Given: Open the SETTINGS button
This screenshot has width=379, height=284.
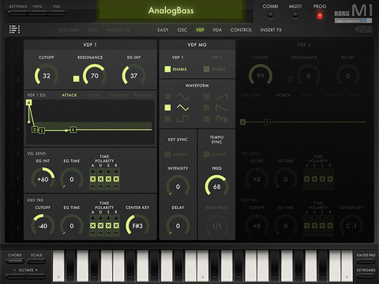Looking at the screenshot, I should [x=18, y=13].
